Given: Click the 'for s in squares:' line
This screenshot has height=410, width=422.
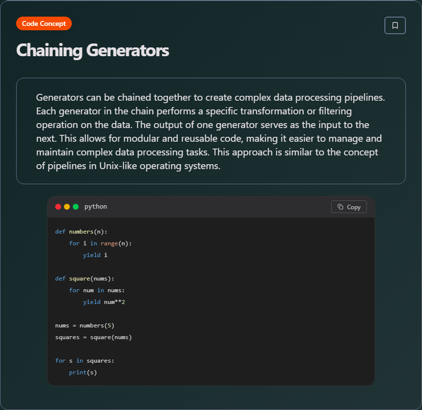Looking at the screenshot, I should (84, 361).
